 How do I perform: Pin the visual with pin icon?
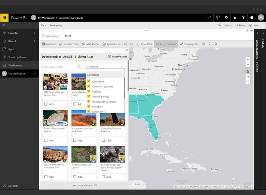(247, 31)
